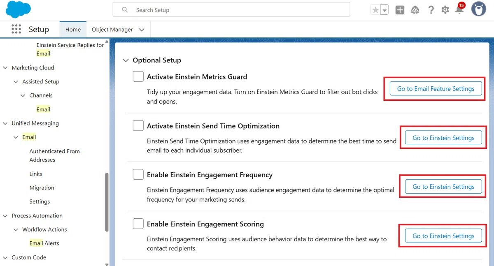494x266 pixels.
Task: Collapse the Process Automation tree node
Action: pos(5,216)
